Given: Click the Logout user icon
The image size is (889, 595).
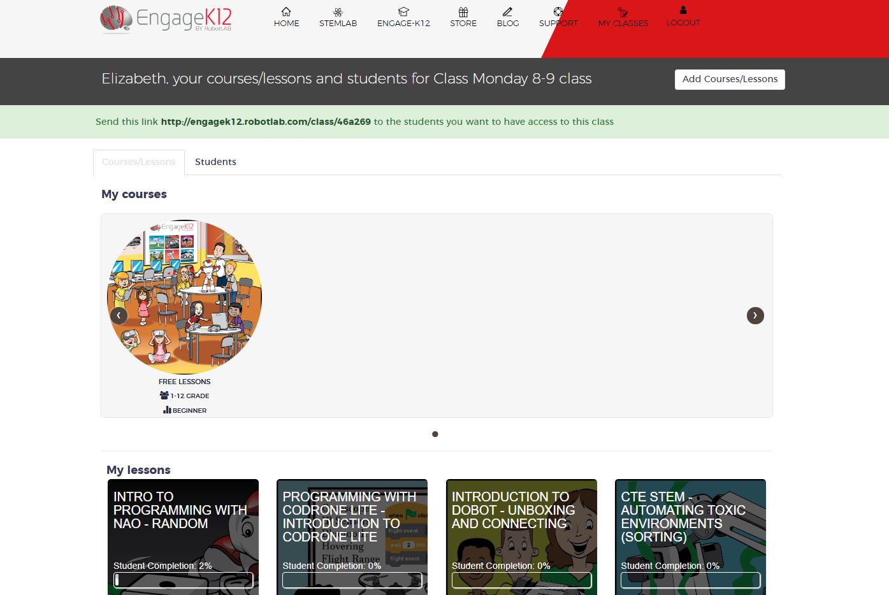Looking at the screenshot, I should point(683,10).
